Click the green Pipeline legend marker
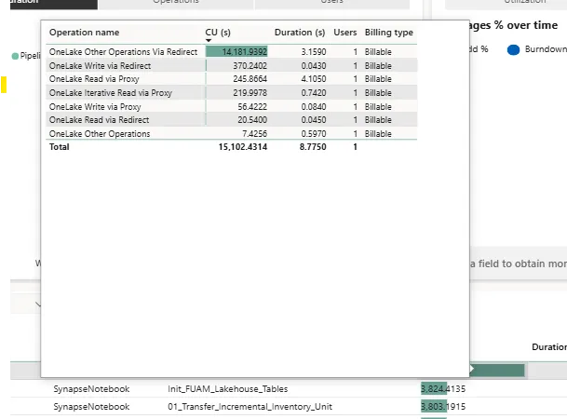Image resolution: width=567 pixels, height=419 pixels. click(15, 56)
